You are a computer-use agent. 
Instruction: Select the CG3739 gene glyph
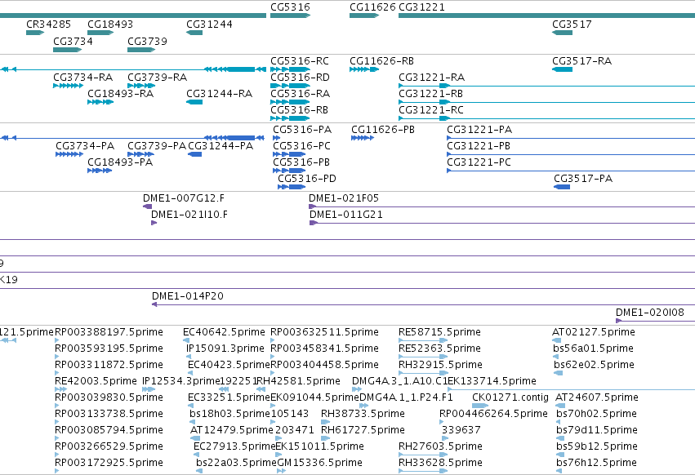click(x=141, y=50)
